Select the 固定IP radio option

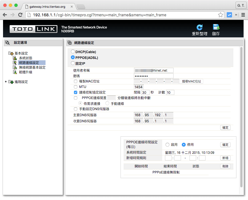pyautogui.click(x=73, y=63)
